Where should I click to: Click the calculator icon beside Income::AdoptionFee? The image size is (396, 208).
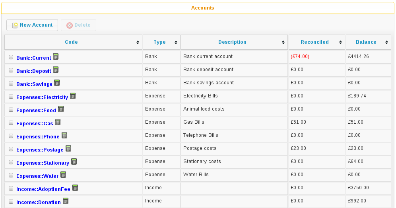(x=75, y=188)
